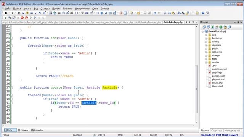Insert image with the picture toolbar icon
The width and height of the screenshot is (244, 137).
tap(50, 13)
